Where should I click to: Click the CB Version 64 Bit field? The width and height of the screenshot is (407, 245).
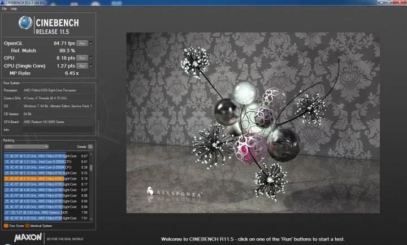[57, 114]
